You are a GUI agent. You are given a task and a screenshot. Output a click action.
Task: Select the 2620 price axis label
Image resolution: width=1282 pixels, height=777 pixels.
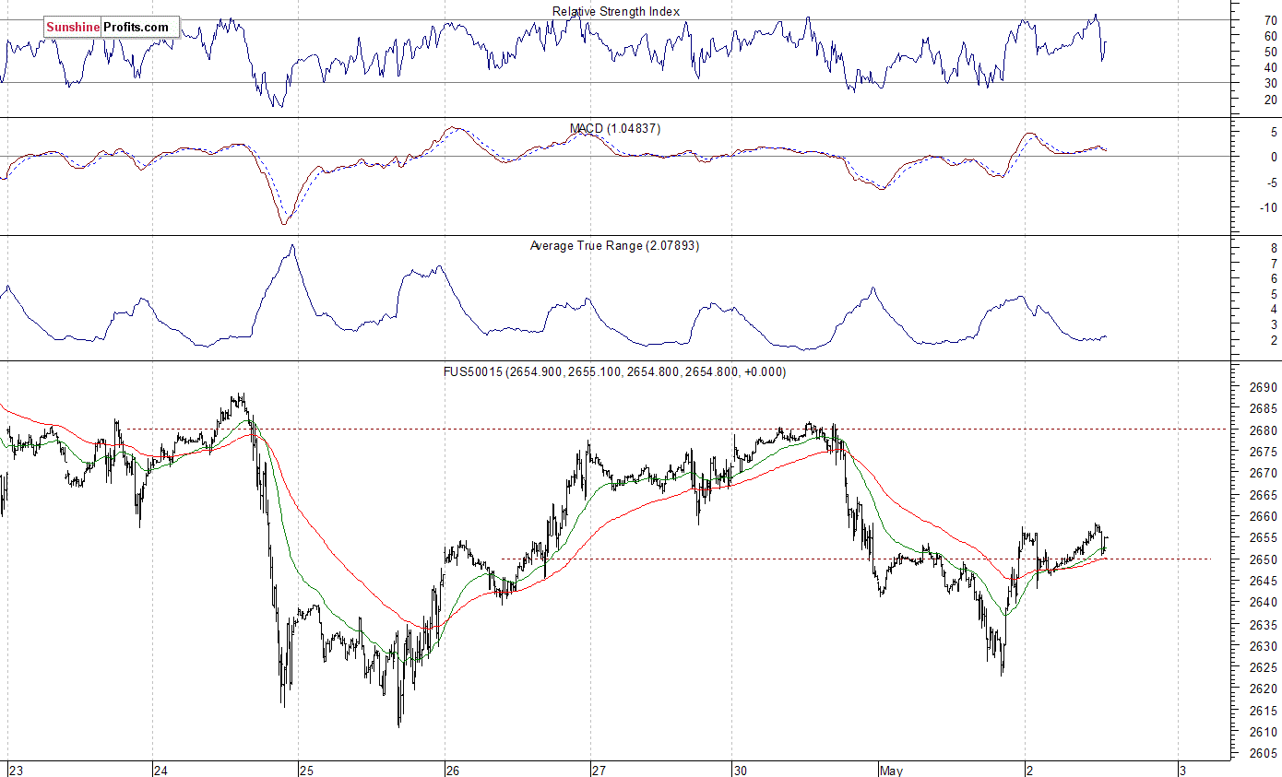click(x=1263, y=689)
